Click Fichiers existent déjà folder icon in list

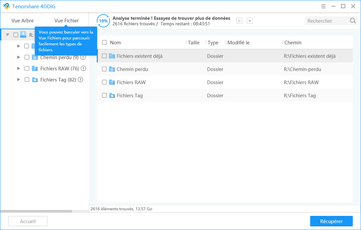(x=112, y=56)
